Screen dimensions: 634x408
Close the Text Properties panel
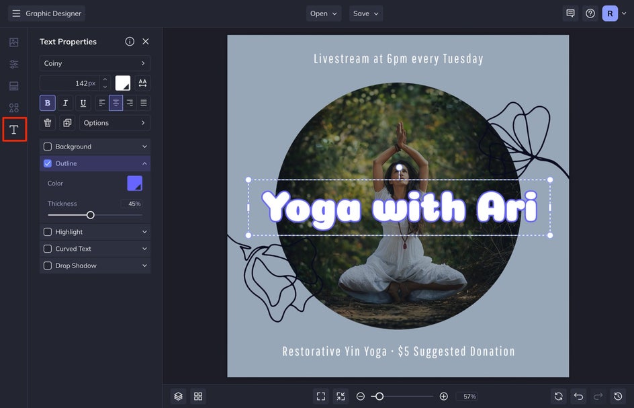point(146,41)
